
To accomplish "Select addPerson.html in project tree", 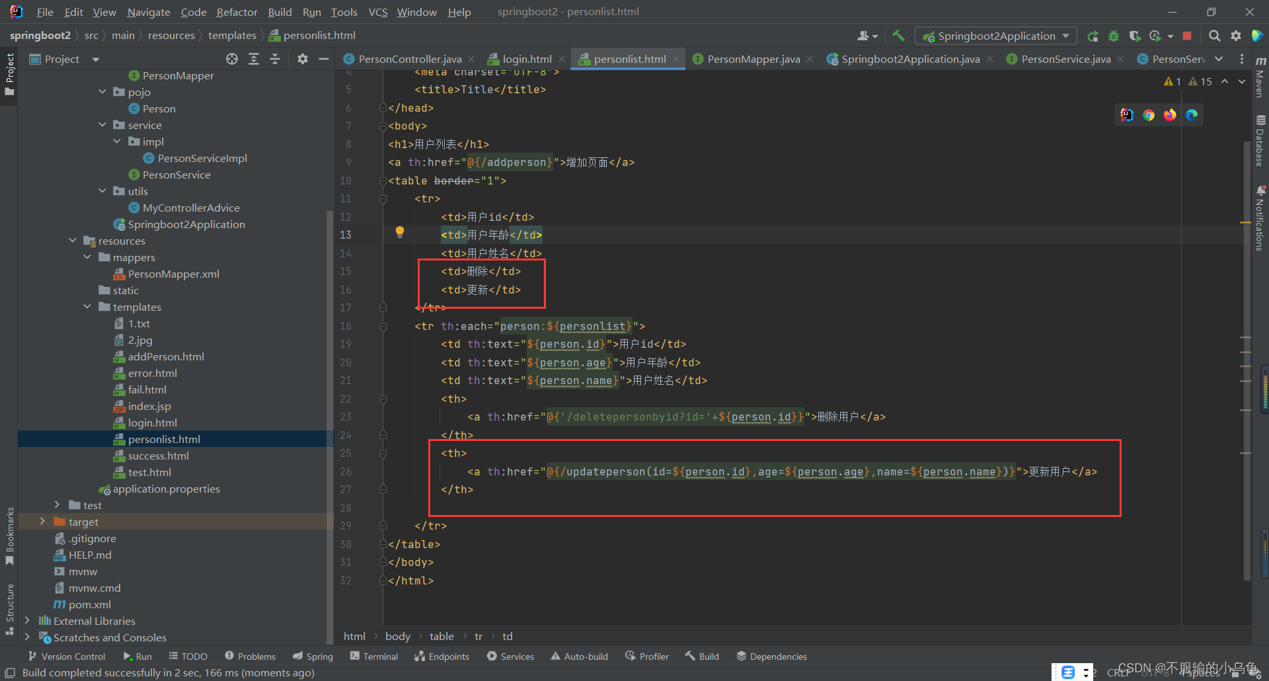I will (x=166, y=356).
